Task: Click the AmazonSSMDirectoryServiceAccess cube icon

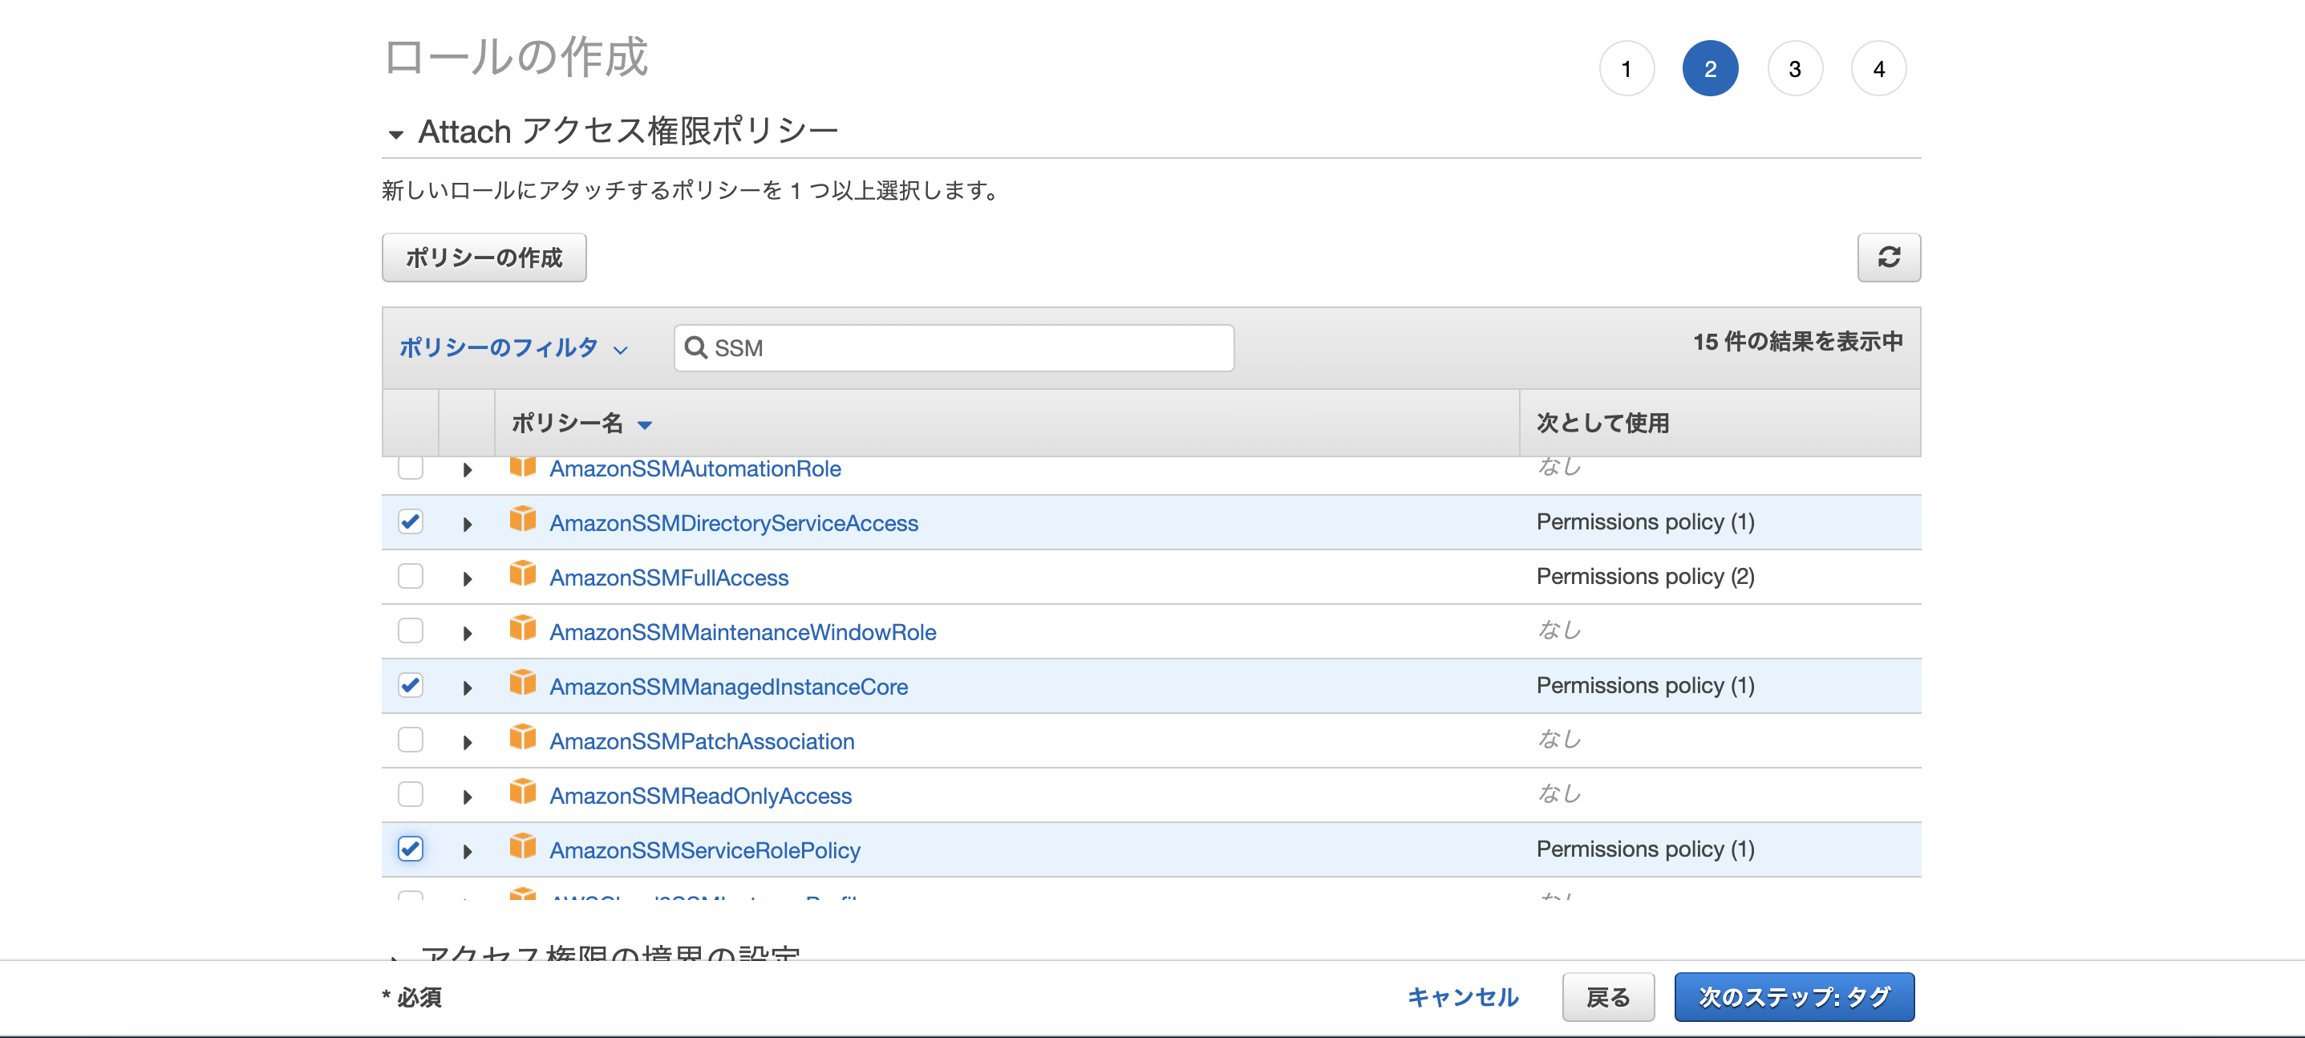Action: (x=524, y=522)
